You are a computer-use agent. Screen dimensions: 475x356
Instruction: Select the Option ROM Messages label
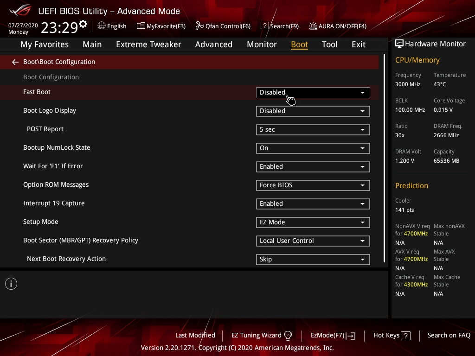[56, 184]
